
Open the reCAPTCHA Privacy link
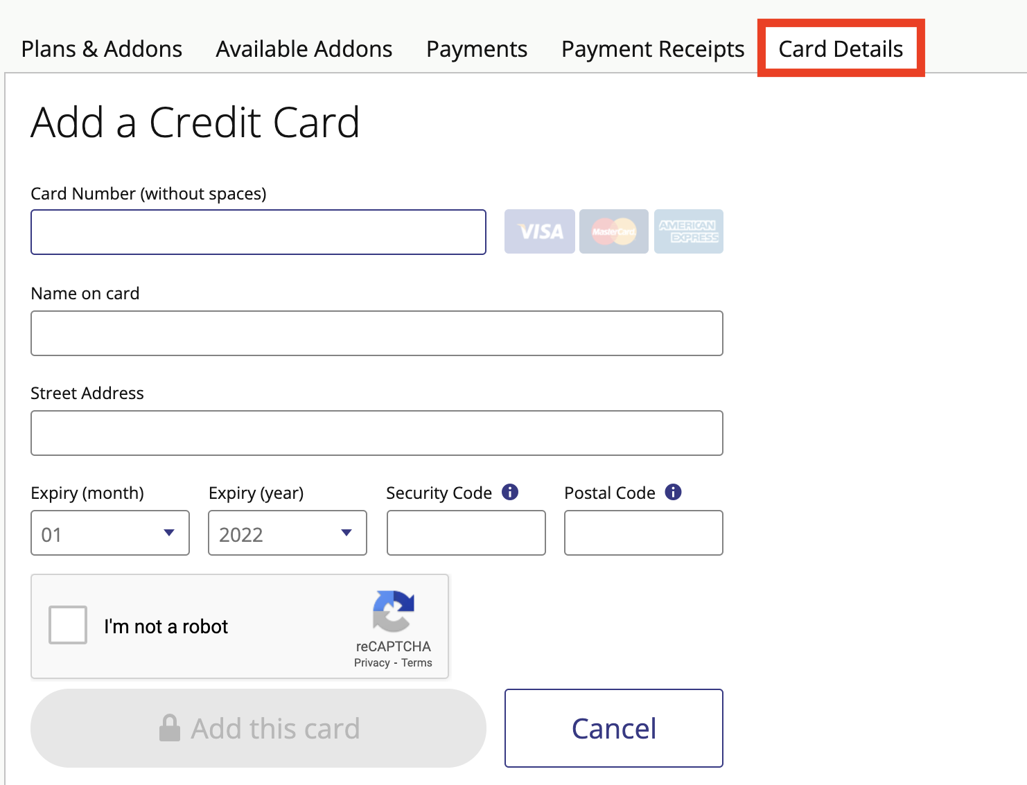coord(372,663)
